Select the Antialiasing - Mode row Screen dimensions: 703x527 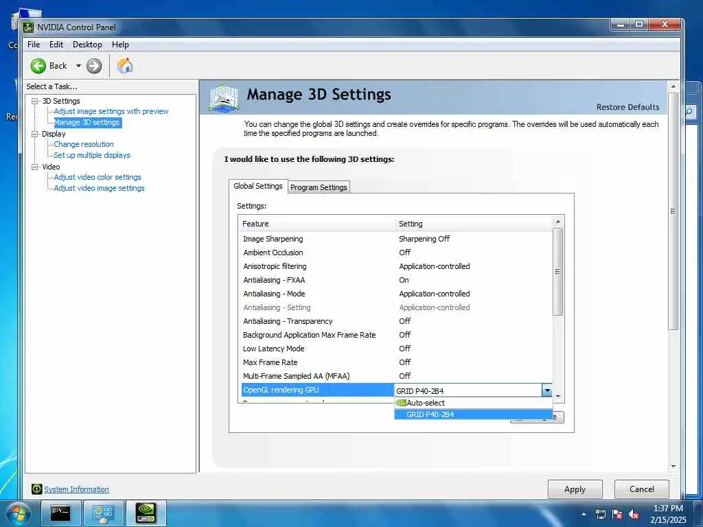(396, 294)
